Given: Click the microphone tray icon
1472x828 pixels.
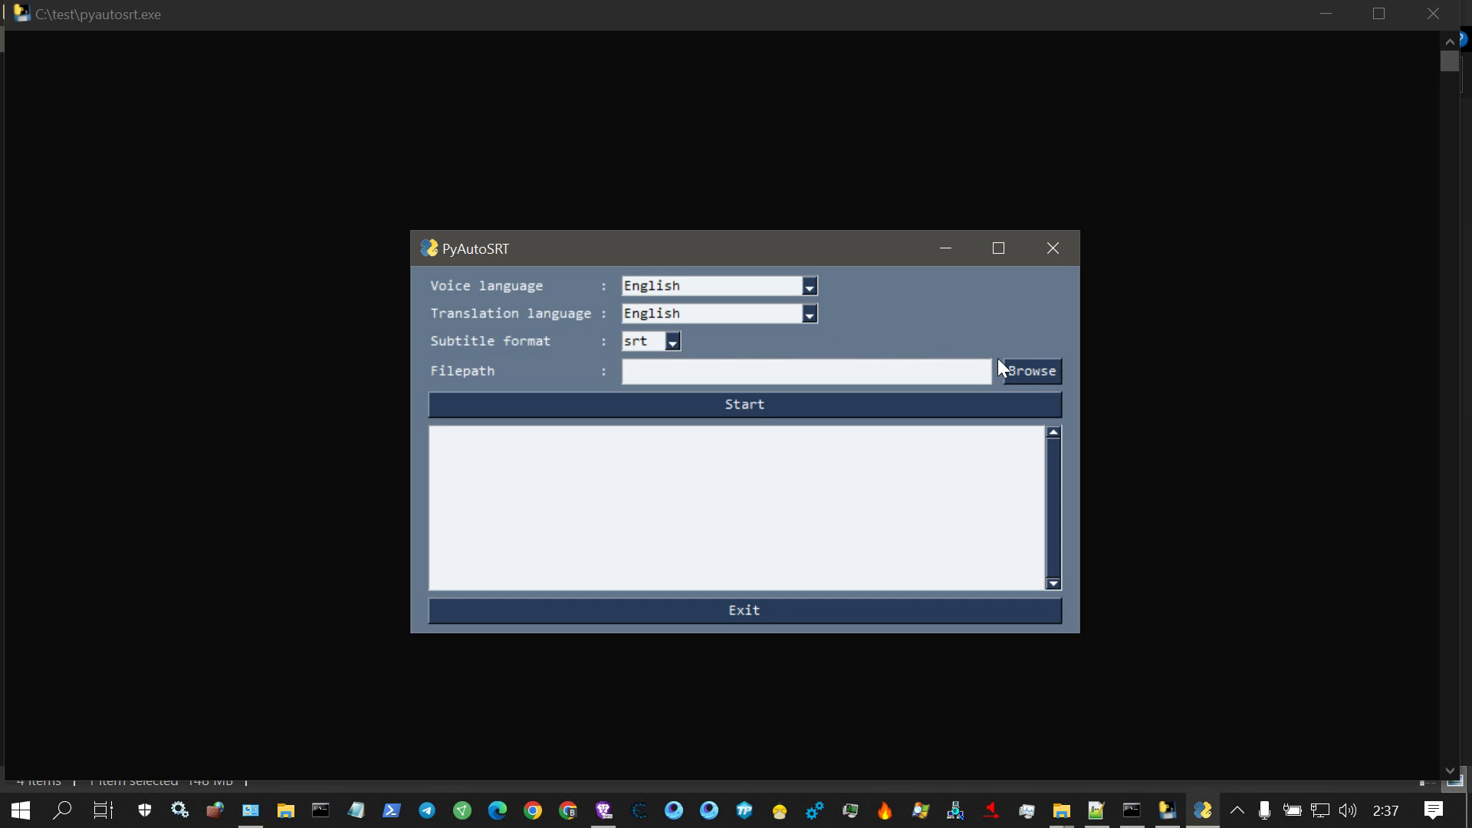Looking at the screenshot, I should pos(1264,810).
